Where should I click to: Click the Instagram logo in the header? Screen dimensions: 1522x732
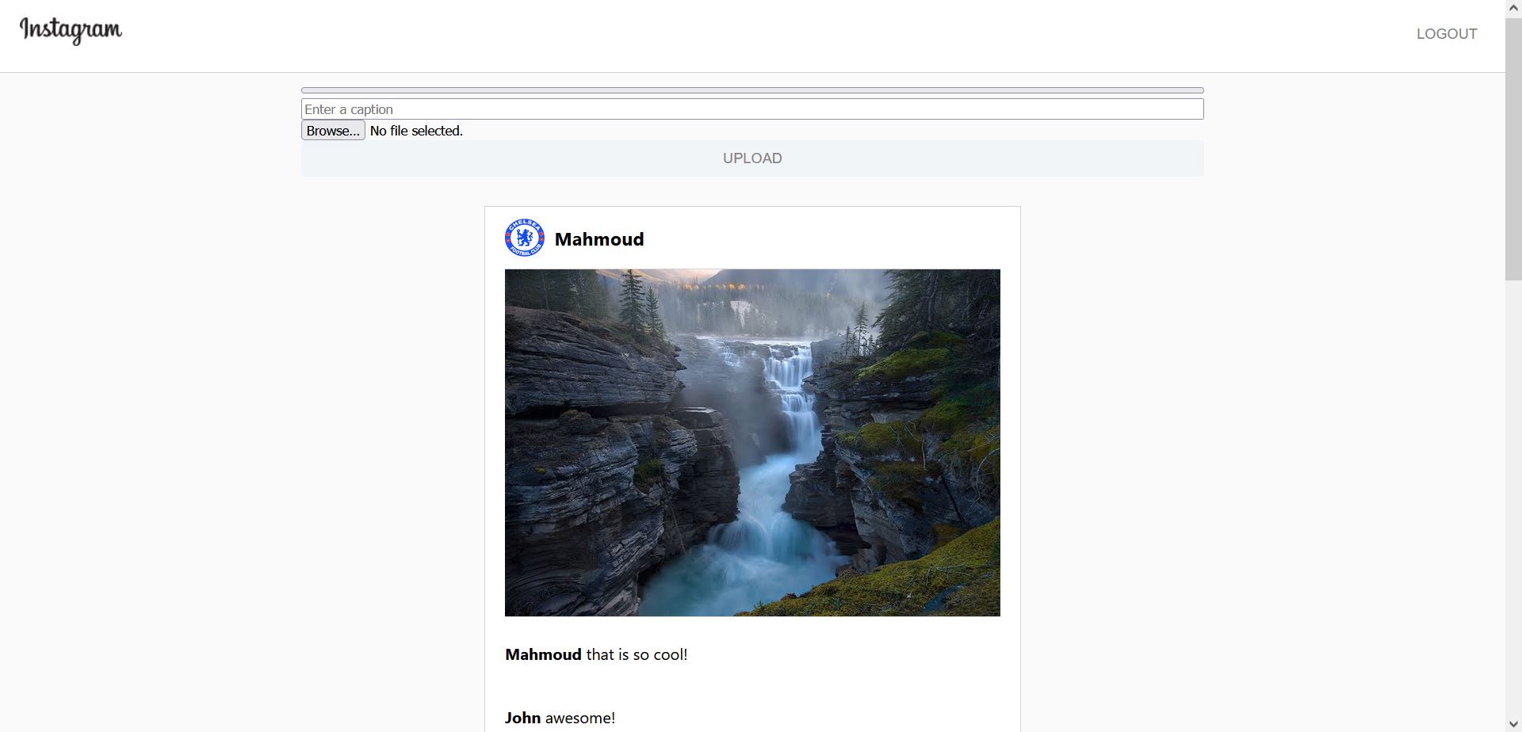tap(71, 30)
